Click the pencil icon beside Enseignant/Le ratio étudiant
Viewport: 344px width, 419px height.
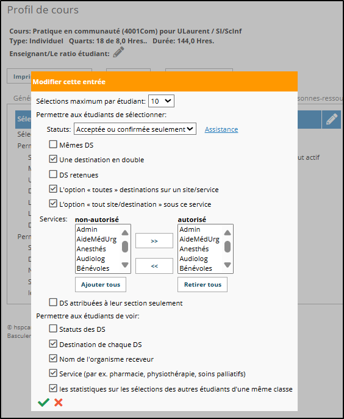coord(118,52)
